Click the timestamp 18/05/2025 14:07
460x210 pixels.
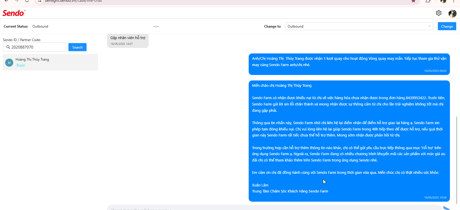[122, 44]
